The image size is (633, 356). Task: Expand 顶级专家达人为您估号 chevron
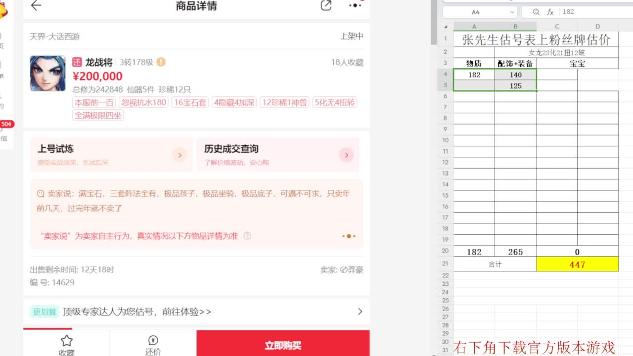[360, 311]
